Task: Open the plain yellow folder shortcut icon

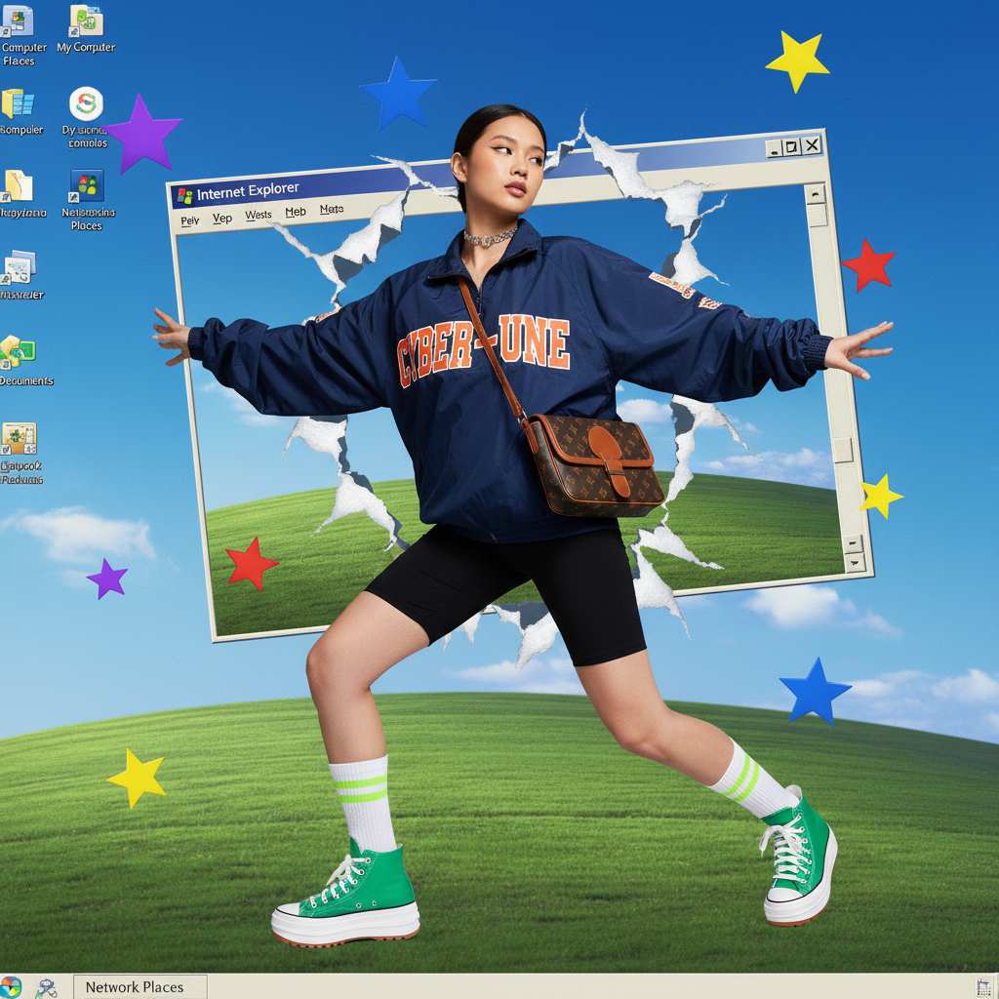Action: pyautogui.click(x=19, y=185)
